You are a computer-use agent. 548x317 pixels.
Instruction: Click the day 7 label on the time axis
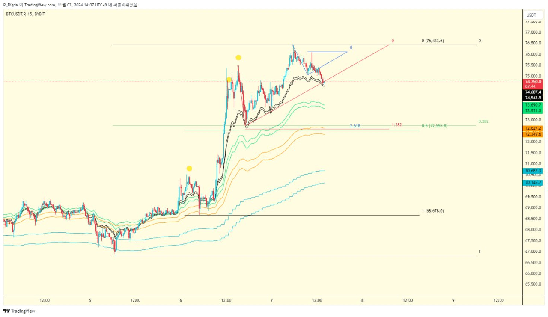[x=272, y=300]
